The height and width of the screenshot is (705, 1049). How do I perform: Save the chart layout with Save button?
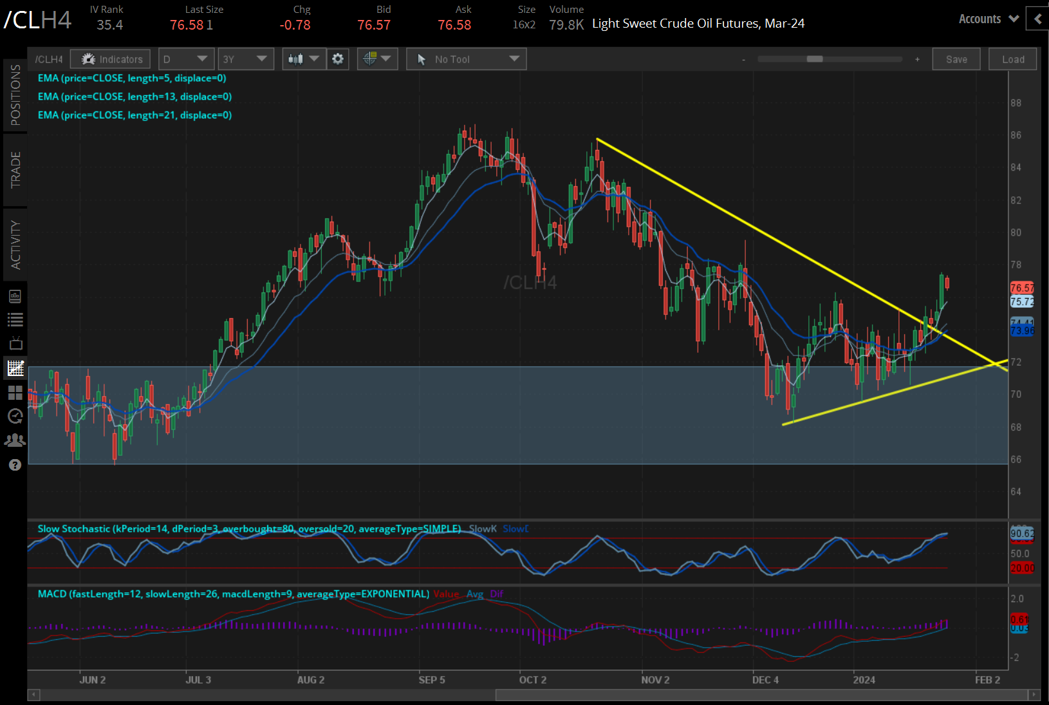click(956, 59)
